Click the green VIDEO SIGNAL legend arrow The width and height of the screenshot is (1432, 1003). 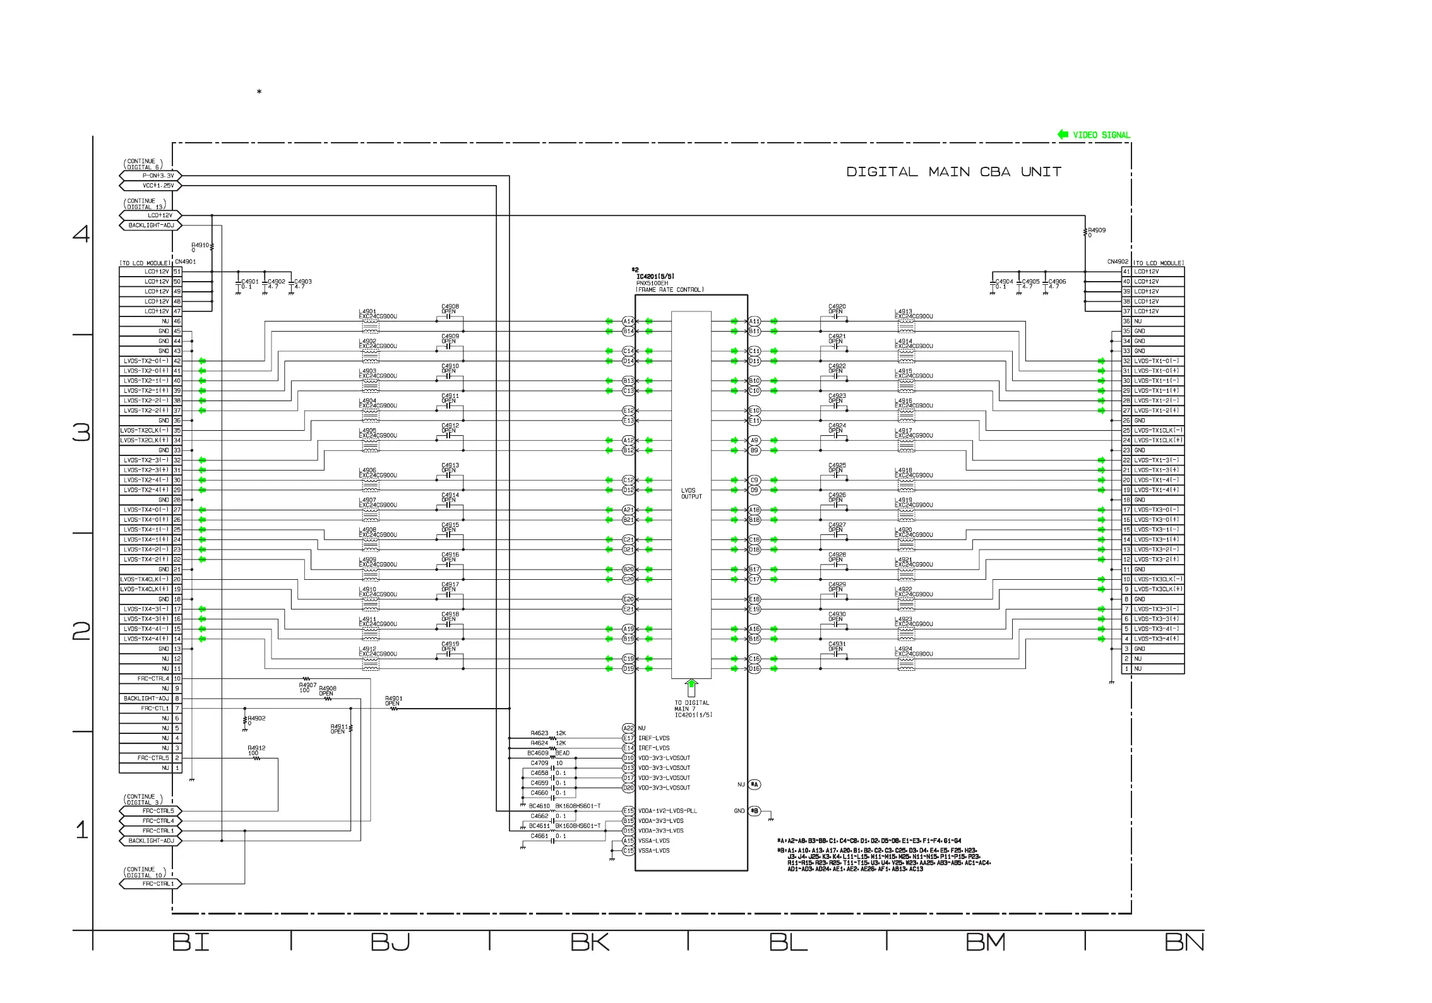point(1063,135)
